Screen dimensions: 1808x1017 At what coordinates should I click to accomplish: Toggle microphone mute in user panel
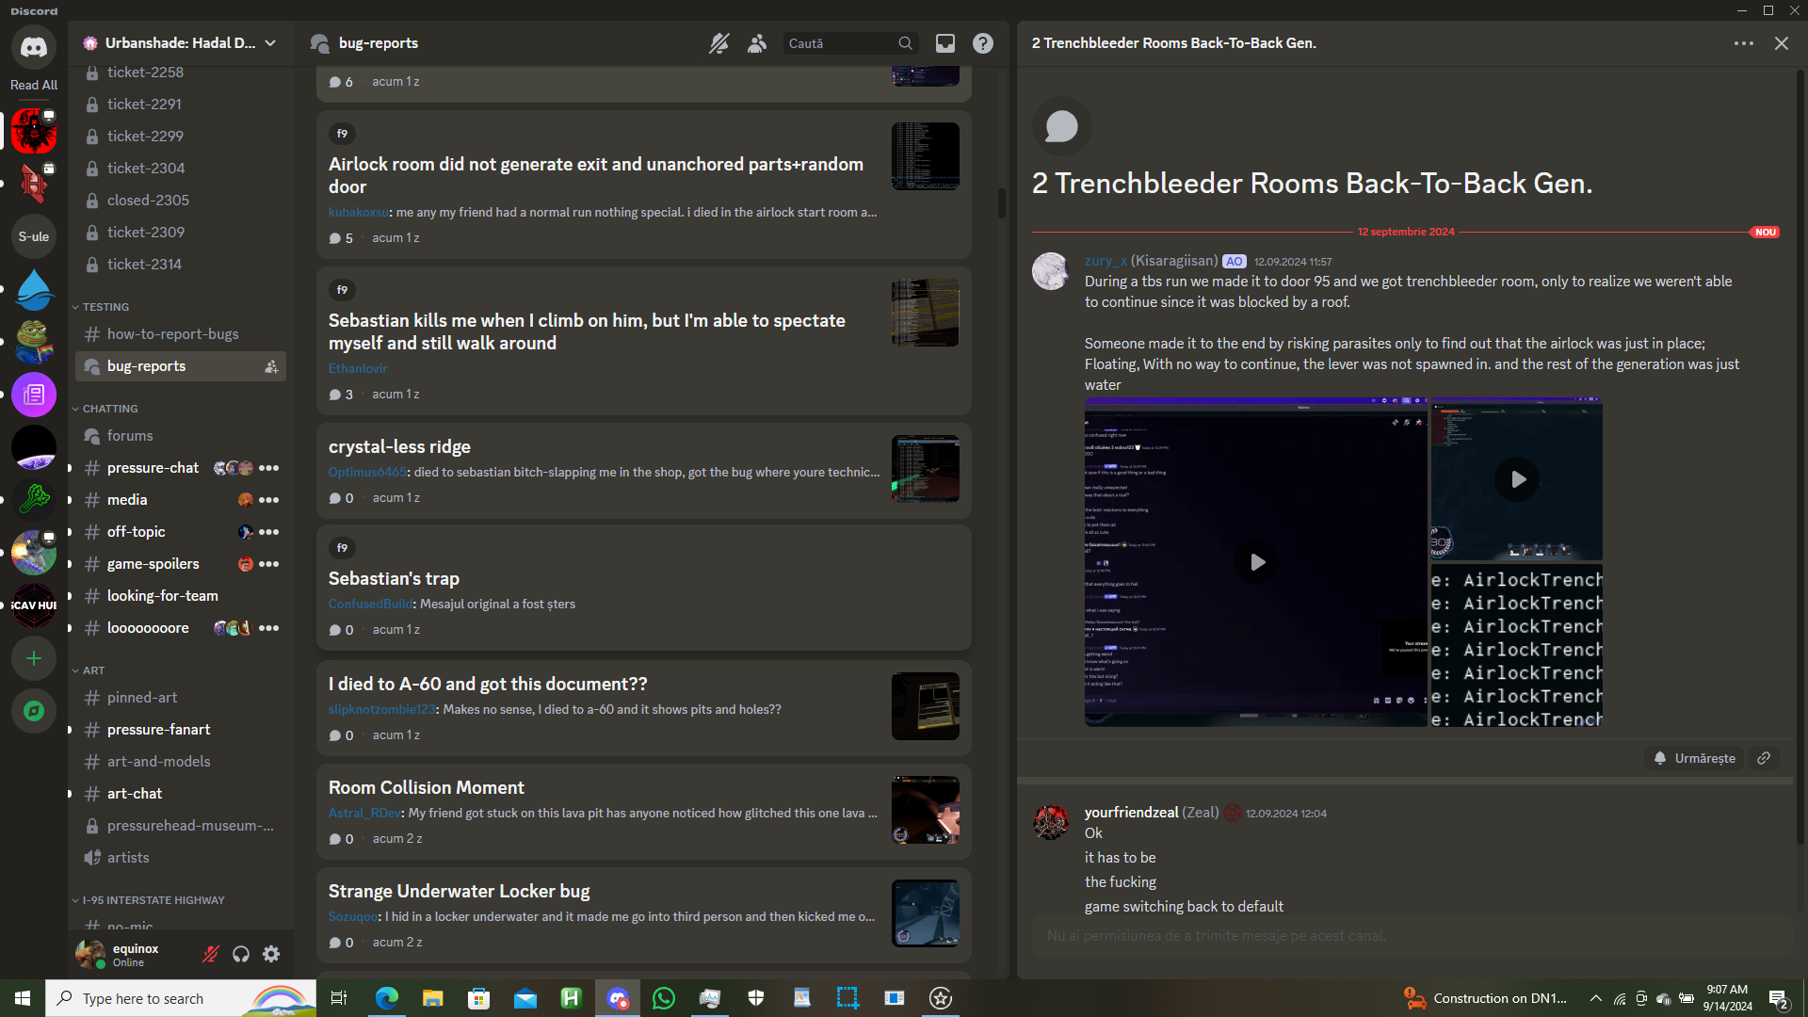pos(211,954)
